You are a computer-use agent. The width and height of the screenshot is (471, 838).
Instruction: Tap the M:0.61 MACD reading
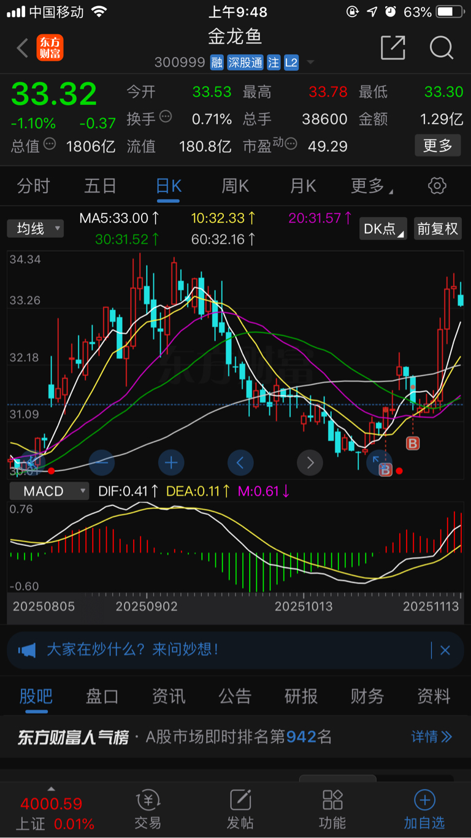pyautogui.click(x=264, y=491)
